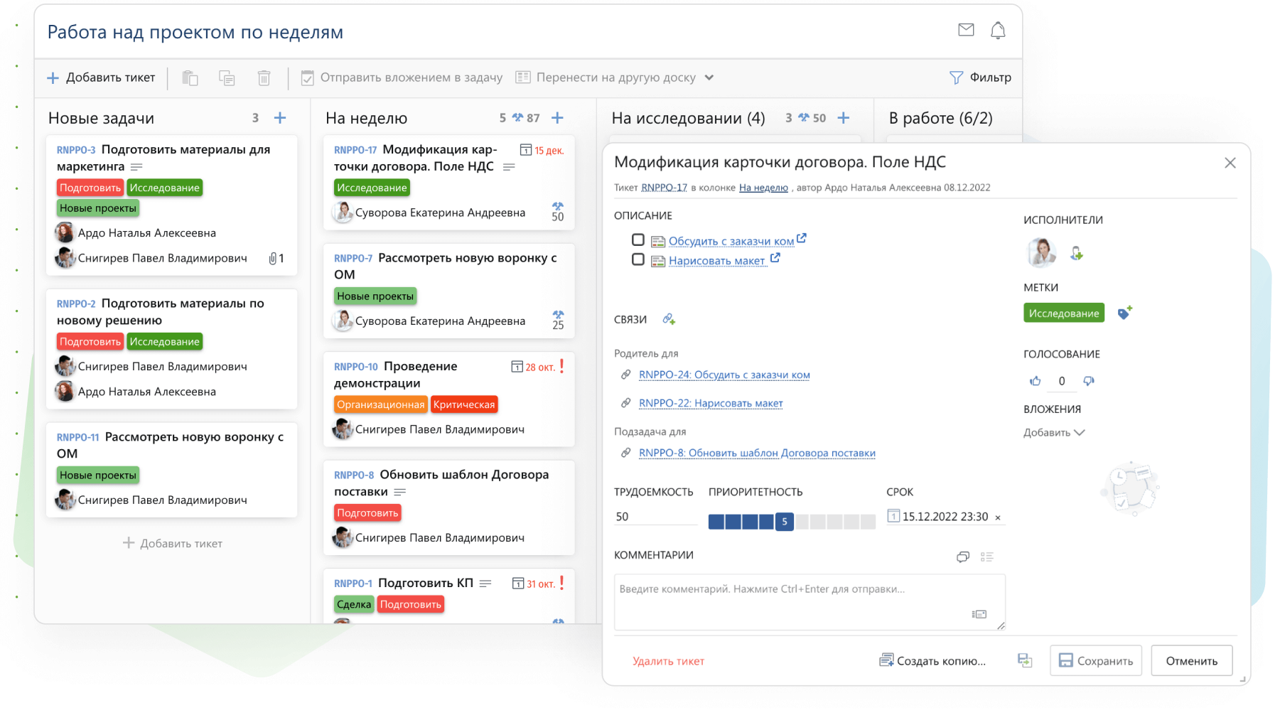1285x725 pixels.
Task: Check the 'Обсудить с заказчиком' checkbox
Action: click(x=638, y=240)
